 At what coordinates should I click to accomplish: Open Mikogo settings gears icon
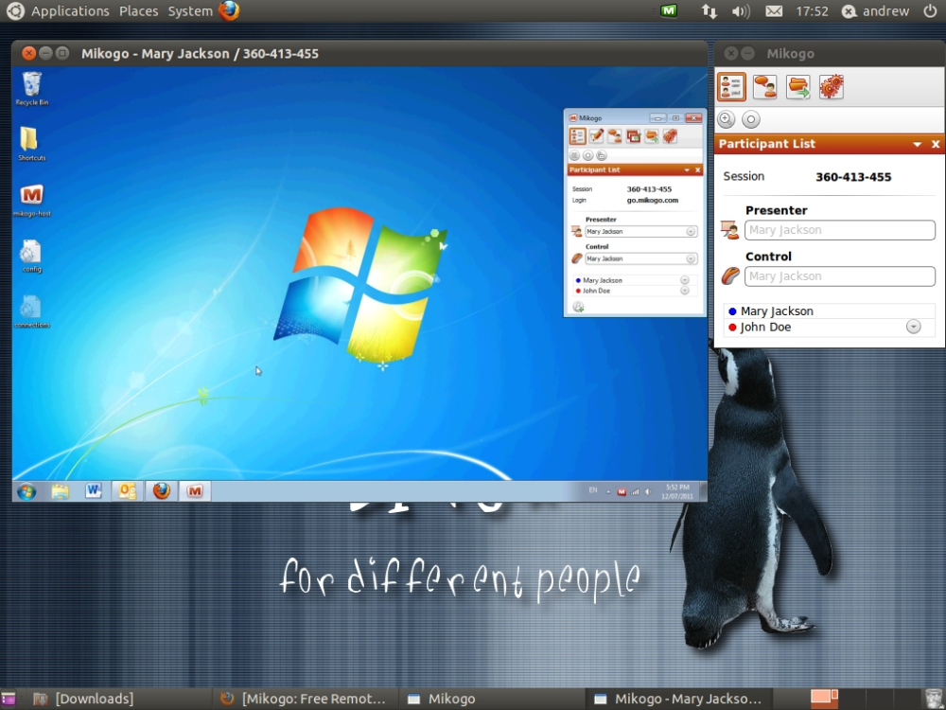[831, 87]
